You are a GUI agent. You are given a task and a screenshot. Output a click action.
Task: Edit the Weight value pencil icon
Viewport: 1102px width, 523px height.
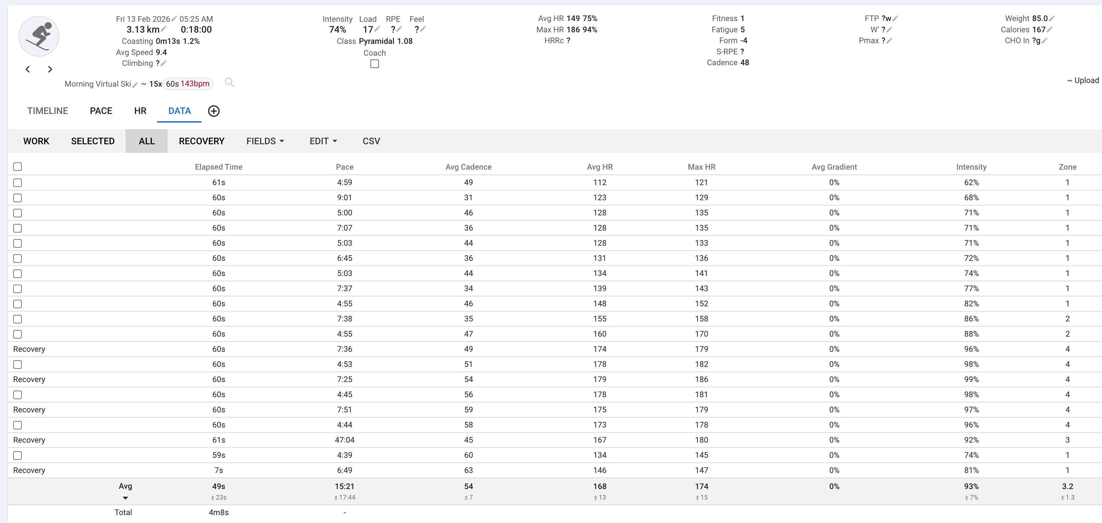(x=1052, y=18)
